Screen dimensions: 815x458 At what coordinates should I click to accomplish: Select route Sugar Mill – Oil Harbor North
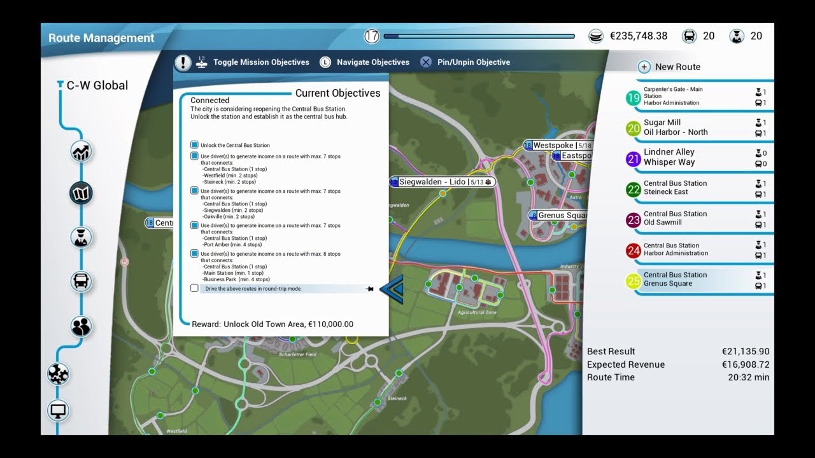(699, 128)
